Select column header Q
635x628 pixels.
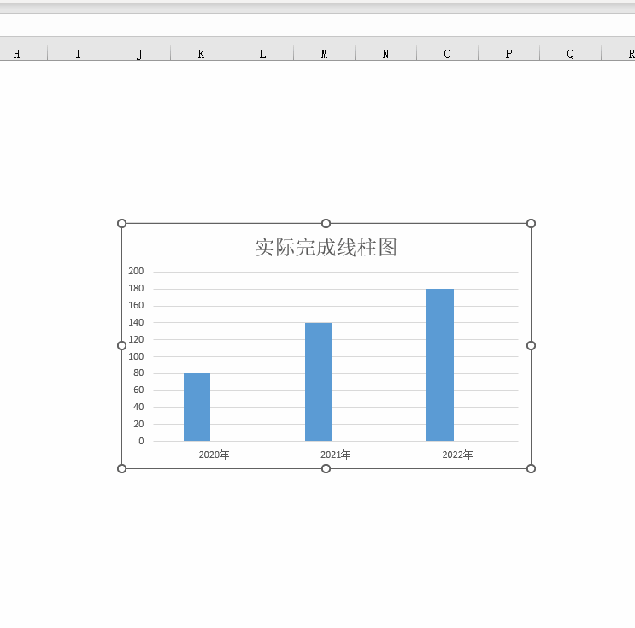[571, 54]
